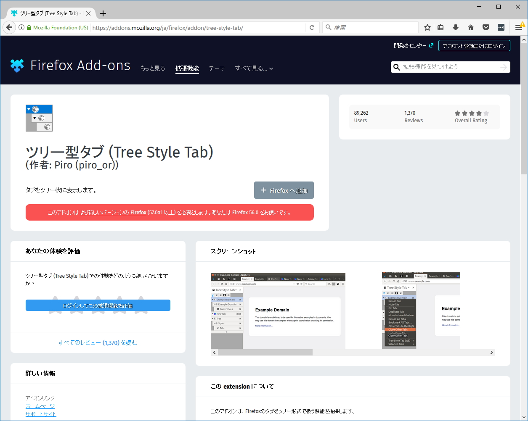This screenshot has width=528, height=421.
Task: Click the green padlock security icon
Action: 29,28
